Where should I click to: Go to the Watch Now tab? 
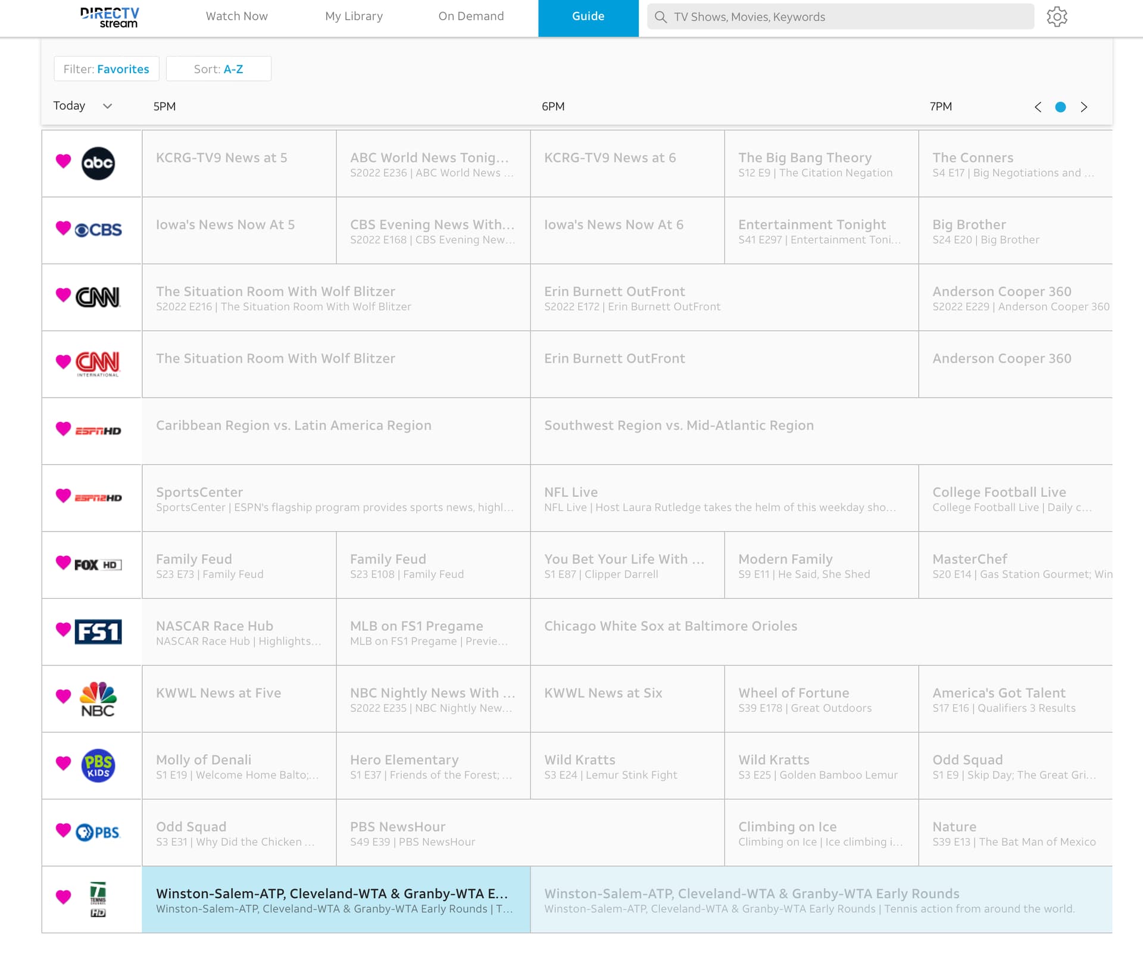click(x=236, y=17)
